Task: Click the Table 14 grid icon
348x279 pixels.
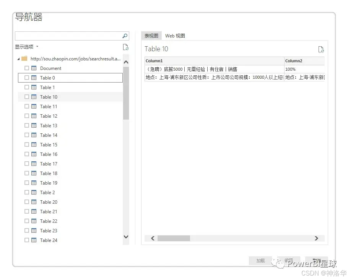Action: point(34,135)
